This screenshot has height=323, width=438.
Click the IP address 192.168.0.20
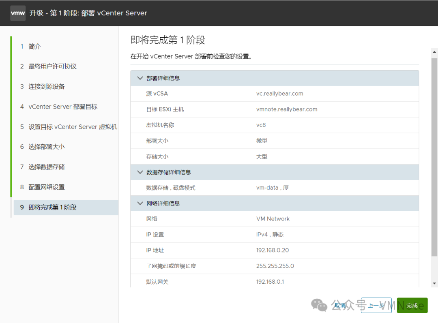(273, 250)
